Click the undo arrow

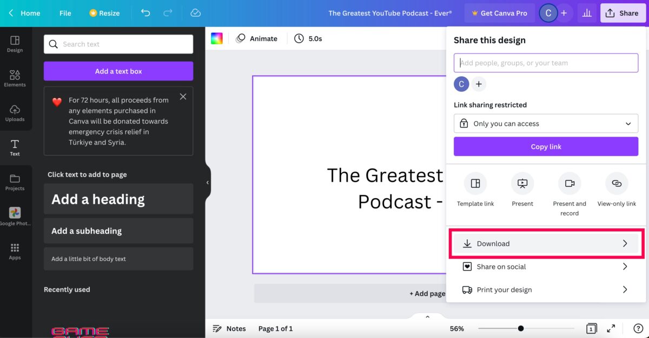(x=145, y=13)
